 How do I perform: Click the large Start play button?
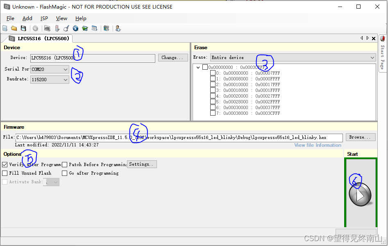point(361,195)
